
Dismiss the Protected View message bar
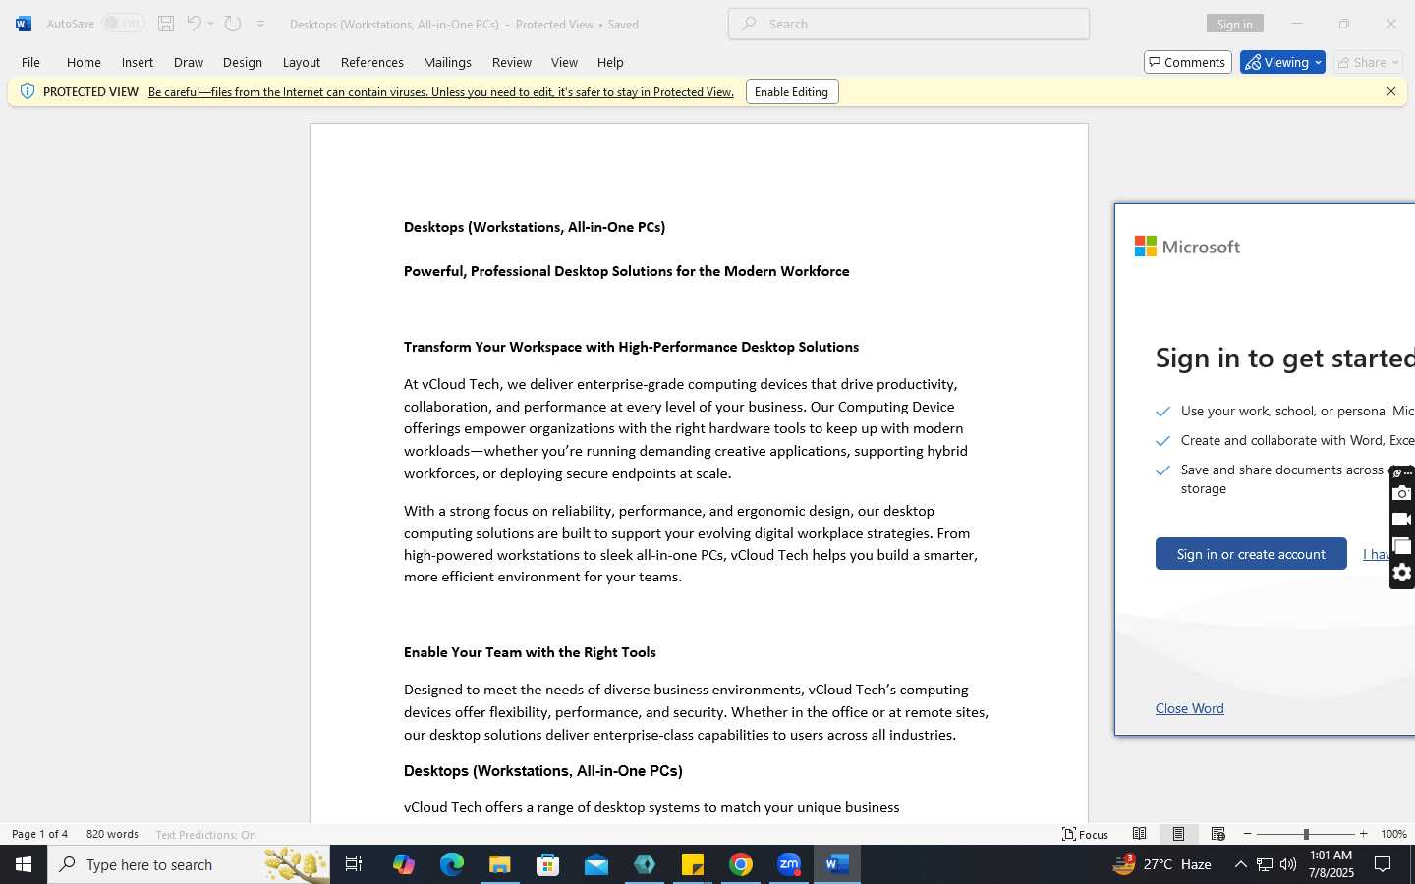(x=1390, y=91)
